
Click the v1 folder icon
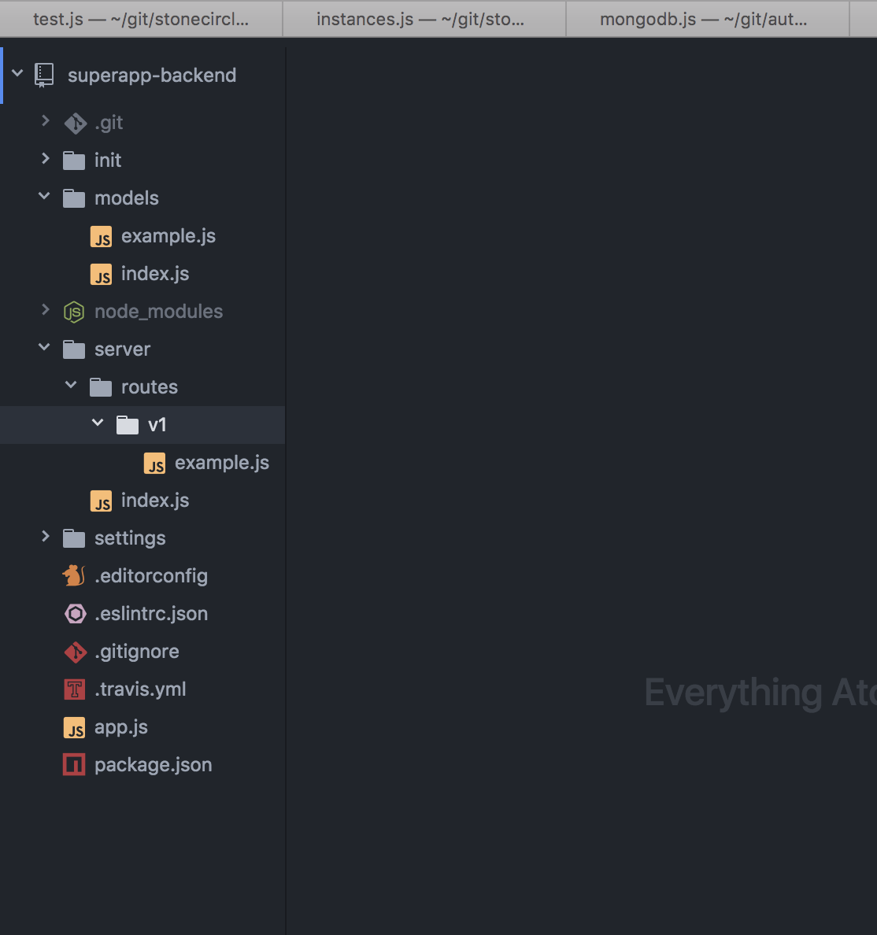pos(128,425)
